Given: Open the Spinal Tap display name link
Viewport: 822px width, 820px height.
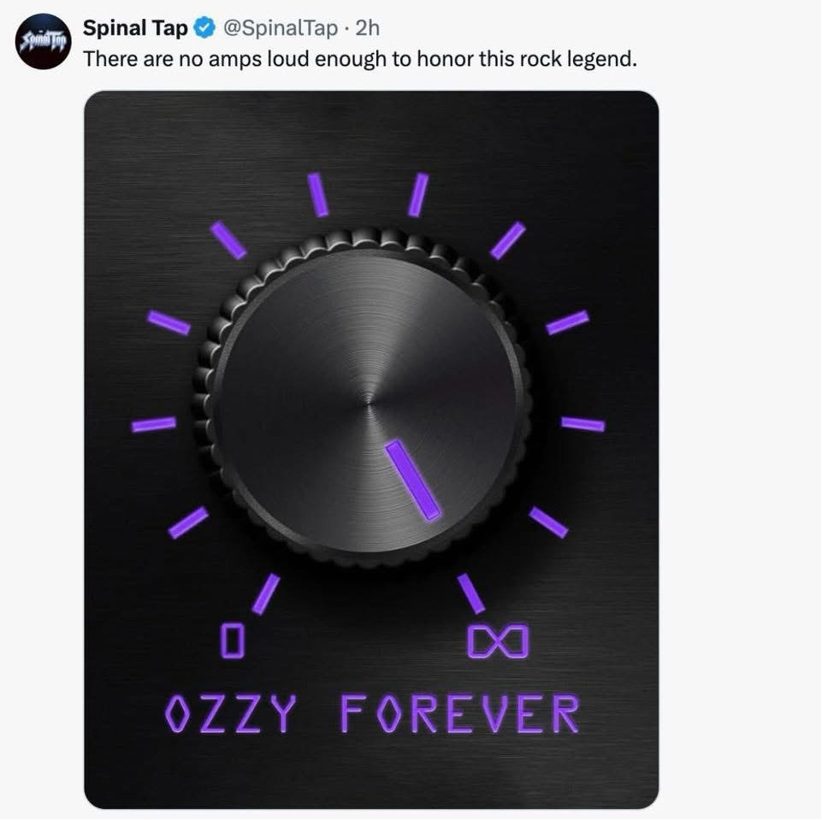Looking at the screenshot, I should click(135, 28).
